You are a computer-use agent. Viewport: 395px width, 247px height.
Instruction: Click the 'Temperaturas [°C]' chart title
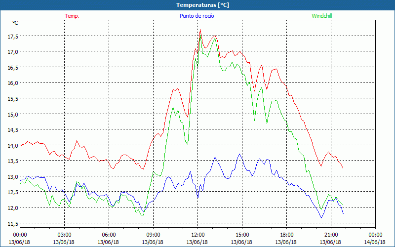[202, 5]
